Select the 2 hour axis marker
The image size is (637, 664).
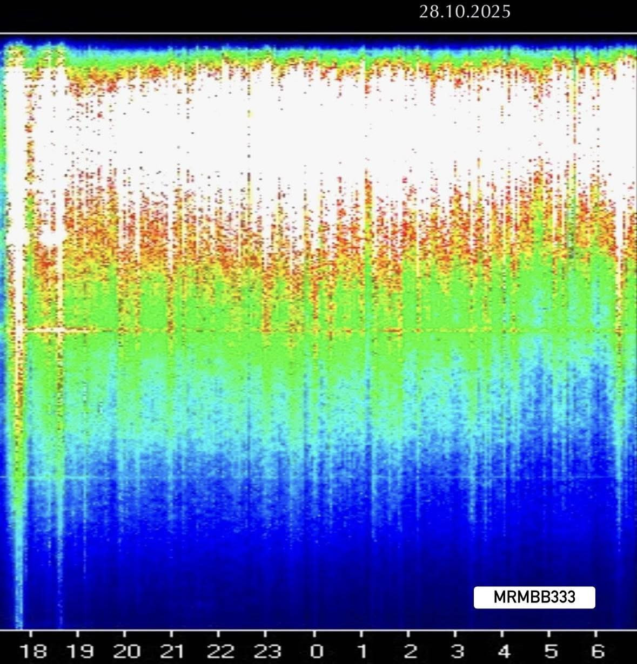coord(410,651)
